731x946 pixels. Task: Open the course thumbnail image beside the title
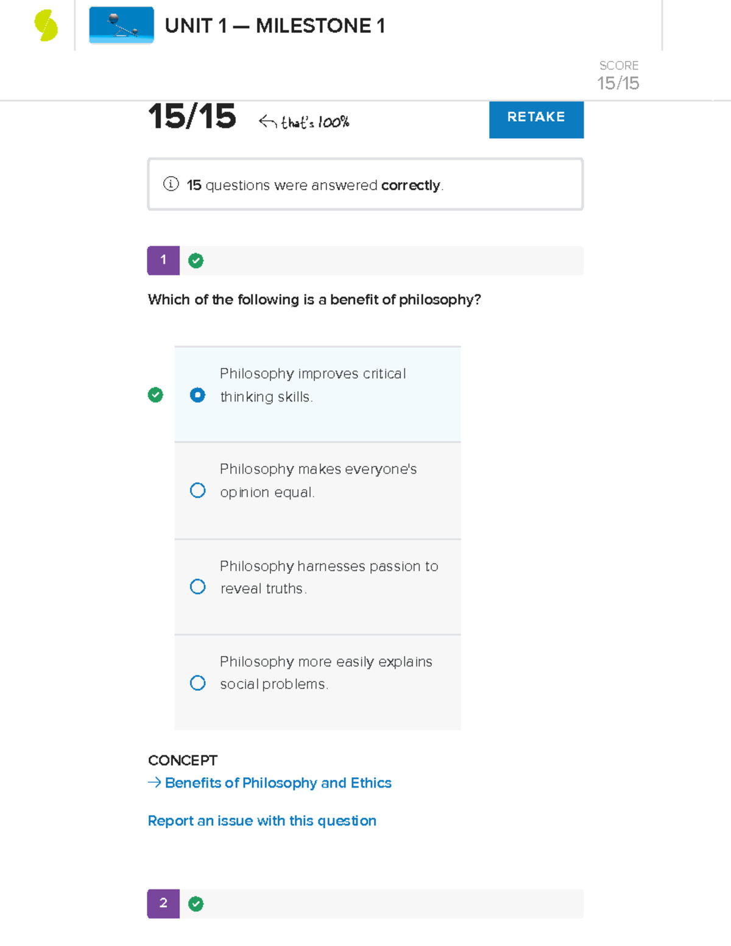(x=121, y=26)
